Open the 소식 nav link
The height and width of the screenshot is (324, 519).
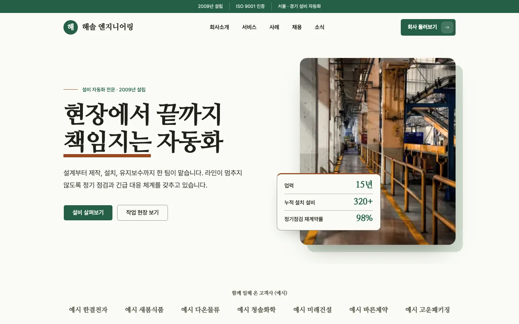pyautogui.click(x=319, y=27)
